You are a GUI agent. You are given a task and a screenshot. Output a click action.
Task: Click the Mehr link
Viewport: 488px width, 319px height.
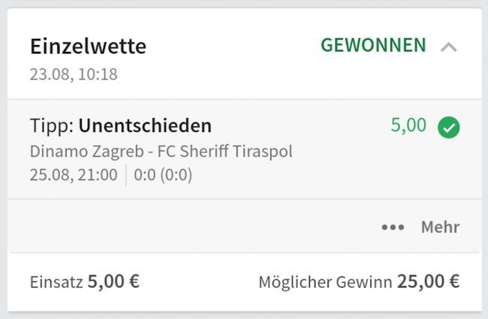tap(440, 227)
